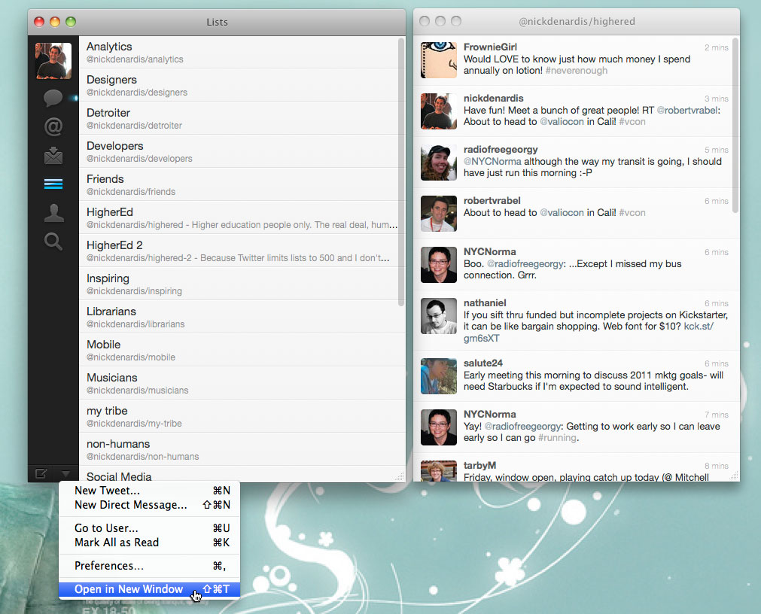Click the FrownieGirl username
The height and width of the screenshot is (614, 761).
coord(490,47)
